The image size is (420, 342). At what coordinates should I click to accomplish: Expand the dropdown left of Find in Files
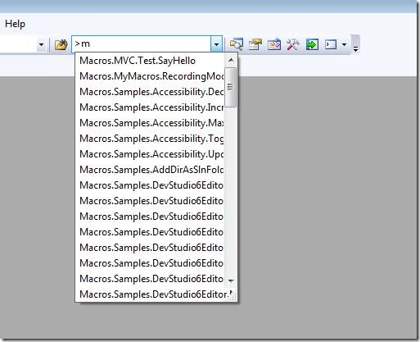[x=42, y=44]
